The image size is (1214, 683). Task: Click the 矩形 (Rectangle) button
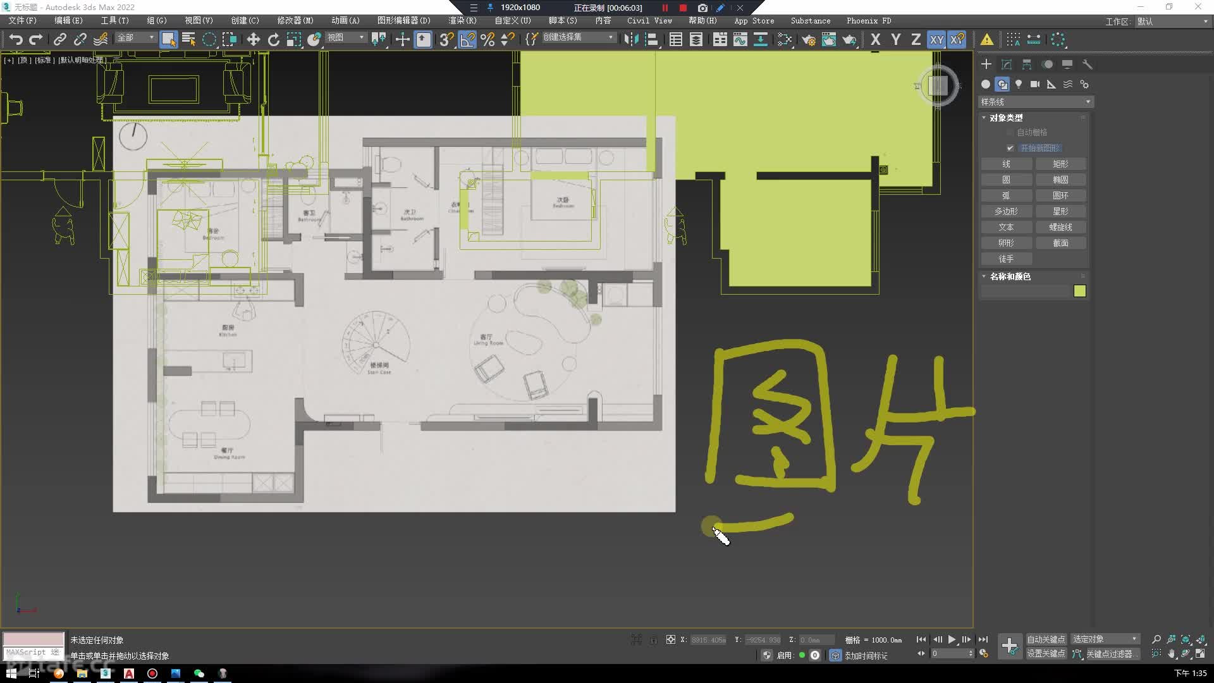click(x=1061, y=164)
